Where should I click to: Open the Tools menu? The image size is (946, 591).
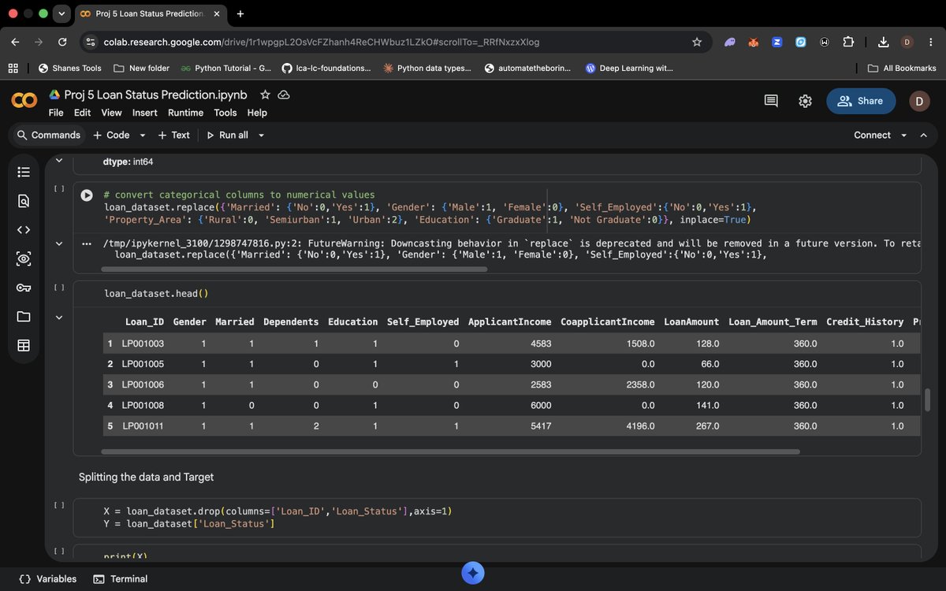(x=225, y=113)
